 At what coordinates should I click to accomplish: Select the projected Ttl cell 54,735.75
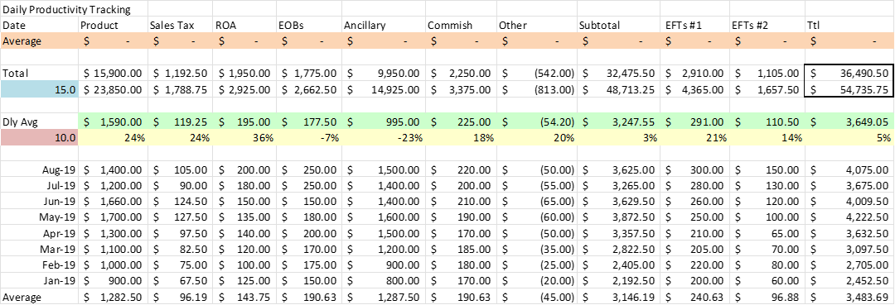[849, 88]
